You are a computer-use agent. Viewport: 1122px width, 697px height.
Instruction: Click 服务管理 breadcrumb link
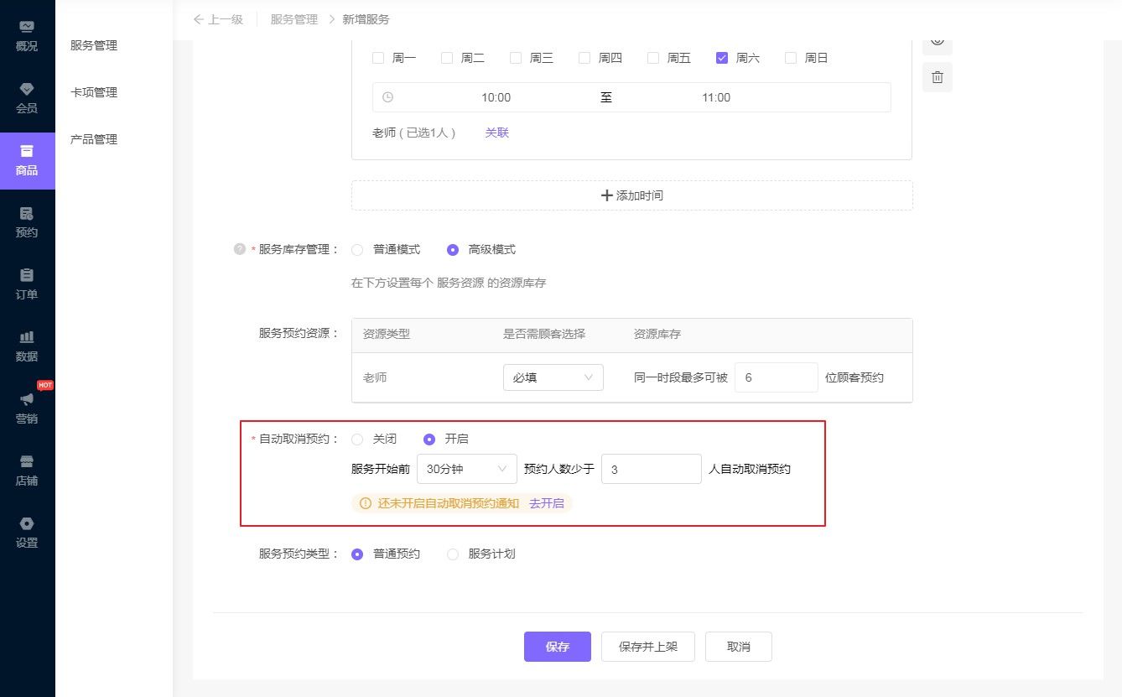coord(294,19)
